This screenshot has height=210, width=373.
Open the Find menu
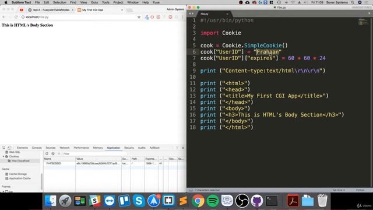point(73,2)
